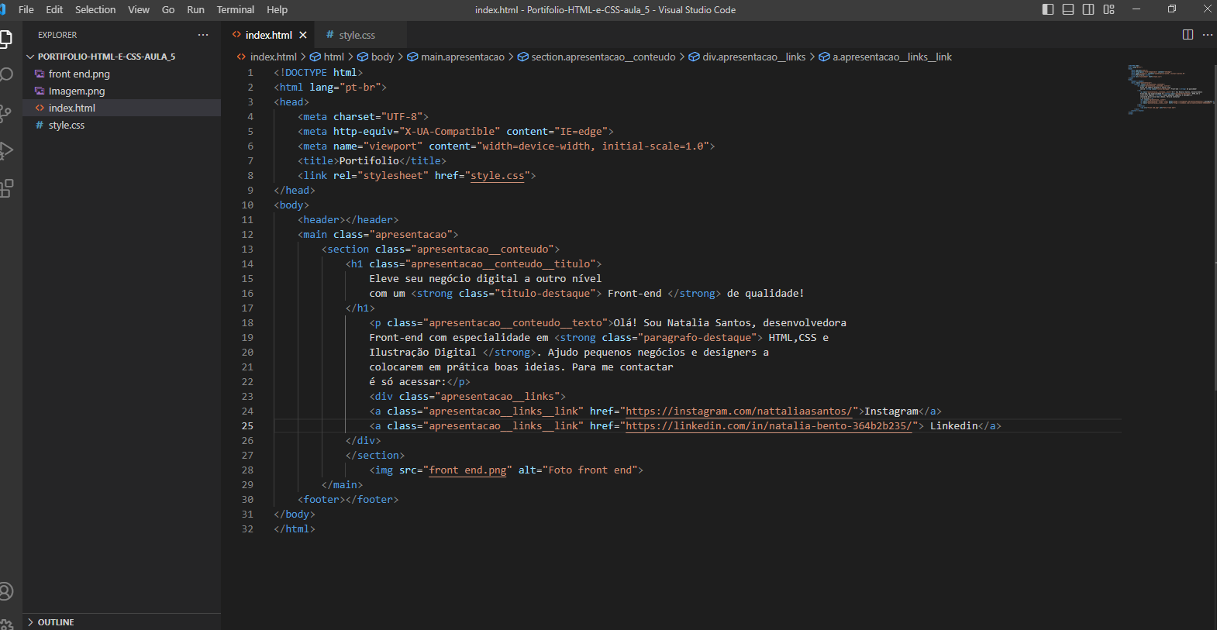Open the Source Control view
Image resolution: width=1217 pixels, height=630 pixels.
[5, 113]
